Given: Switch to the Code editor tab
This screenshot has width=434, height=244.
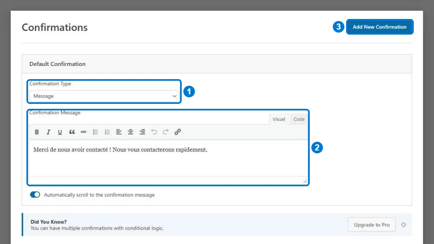Looking at the screenshot, I should [x=299, y=119].
